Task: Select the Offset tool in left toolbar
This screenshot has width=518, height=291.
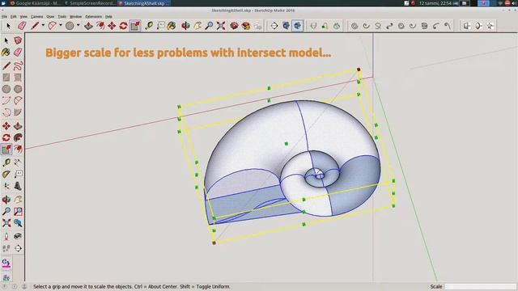Action: 18,149
